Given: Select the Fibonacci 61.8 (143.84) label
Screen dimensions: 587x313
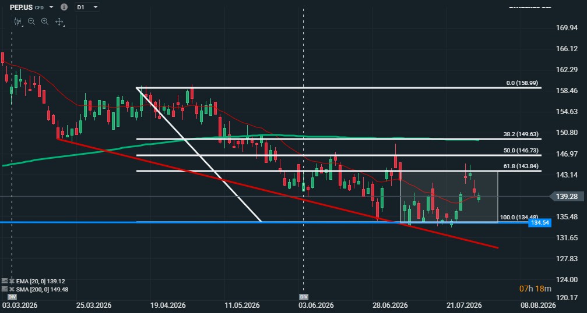Looking at the screenshot, I should (521, 166).
